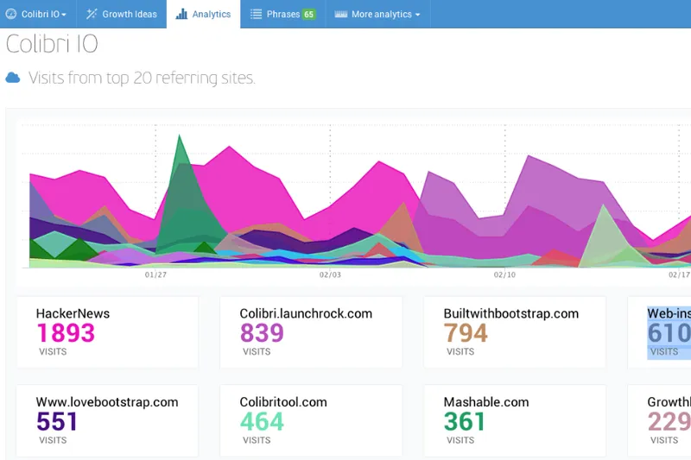Select the Analytics tab
The image size is (691, 460).
click(203, 14)
